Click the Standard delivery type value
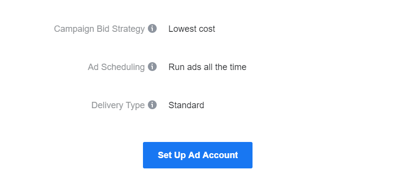 (x=186, y=105)
